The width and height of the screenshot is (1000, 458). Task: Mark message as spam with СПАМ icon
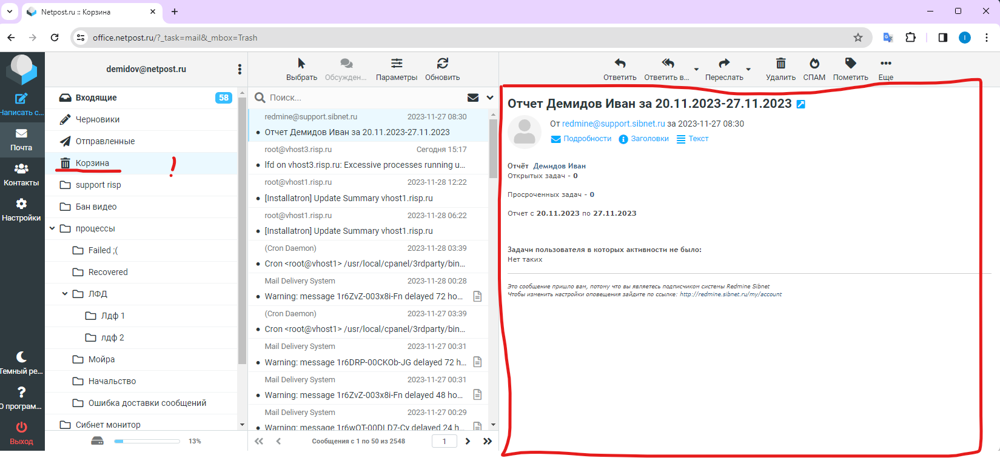814,64
